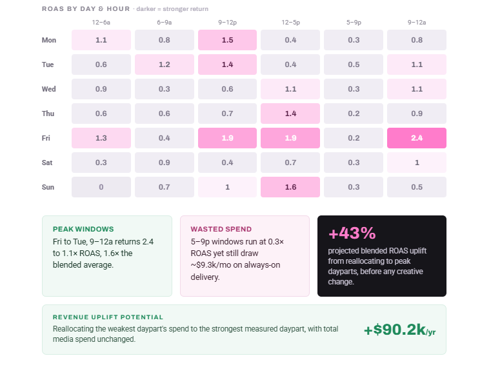Select the Friday 9–12a cell showing 2.4
This screenshot has width=491, height=367.
point(416,138)
